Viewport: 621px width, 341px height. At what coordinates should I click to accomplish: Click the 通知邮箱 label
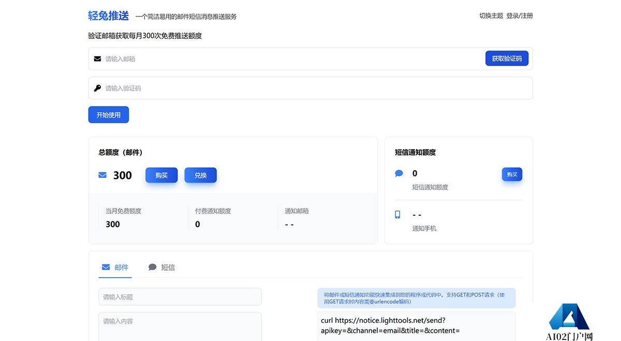[x=297, y=211]
